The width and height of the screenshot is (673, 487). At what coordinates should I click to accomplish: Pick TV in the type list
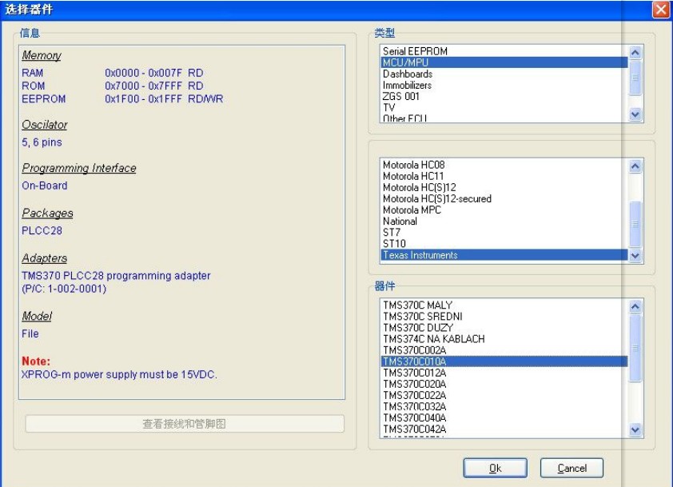click(x=504, y=107)
